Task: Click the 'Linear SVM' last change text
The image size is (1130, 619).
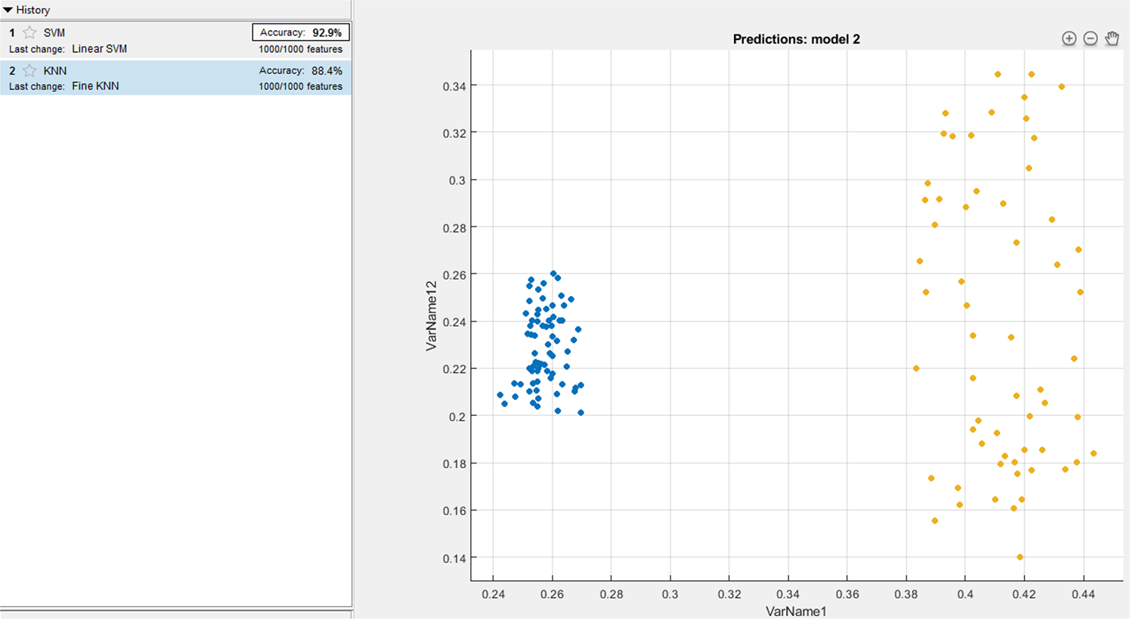Action: click(x=99, y=48)
